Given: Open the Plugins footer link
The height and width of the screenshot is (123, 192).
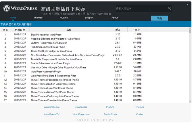Looking at the screenshot, I should click(x=110, y=107).
